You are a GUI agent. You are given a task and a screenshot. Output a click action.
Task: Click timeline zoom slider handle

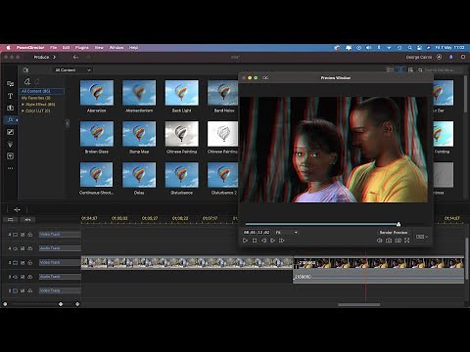click(61, 304)
